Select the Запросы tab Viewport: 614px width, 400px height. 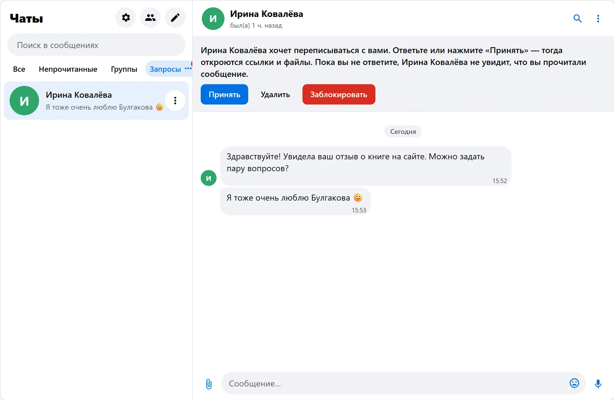(168, 69)
